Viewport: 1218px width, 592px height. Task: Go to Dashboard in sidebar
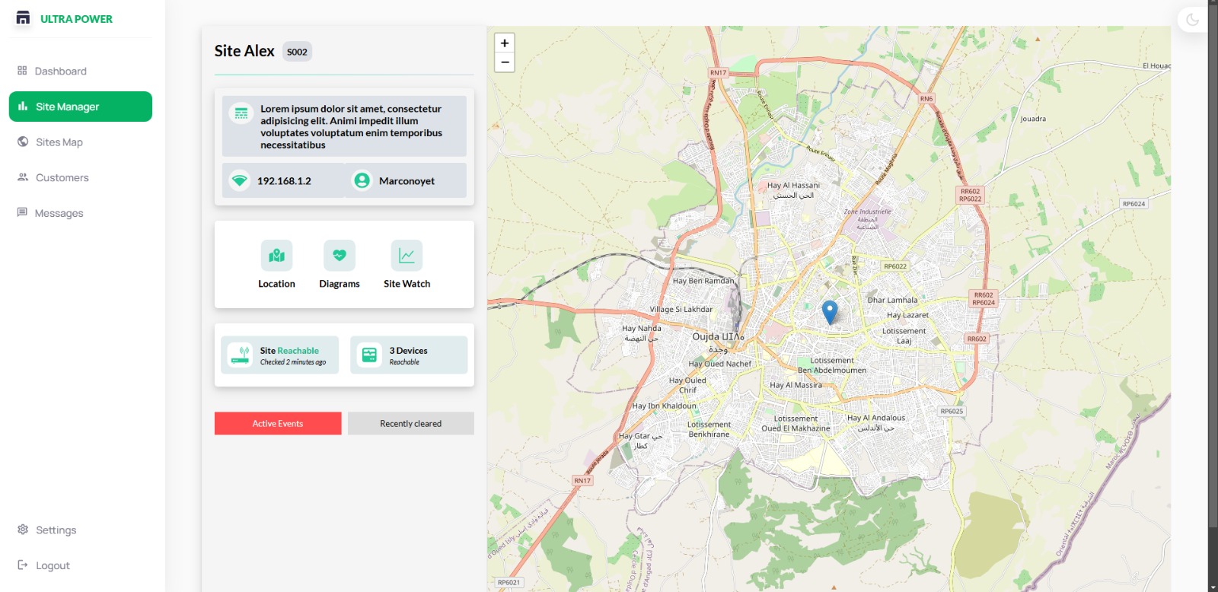(x=60, y=71)
